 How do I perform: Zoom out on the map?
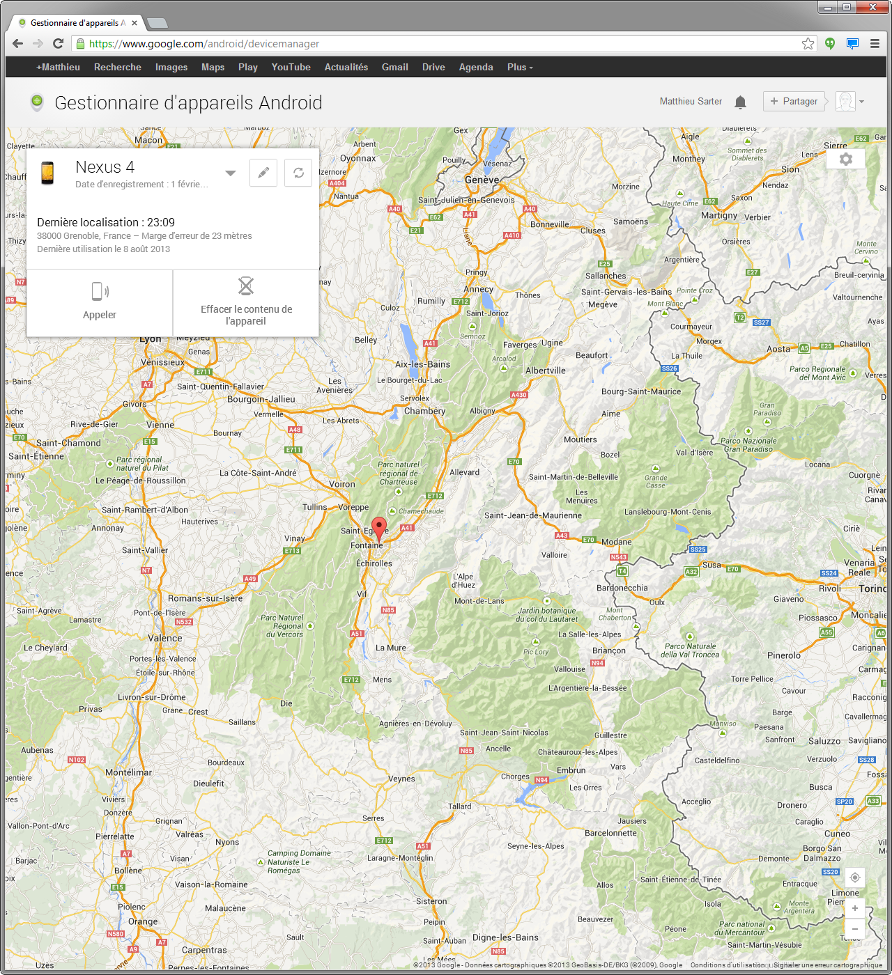854,929
